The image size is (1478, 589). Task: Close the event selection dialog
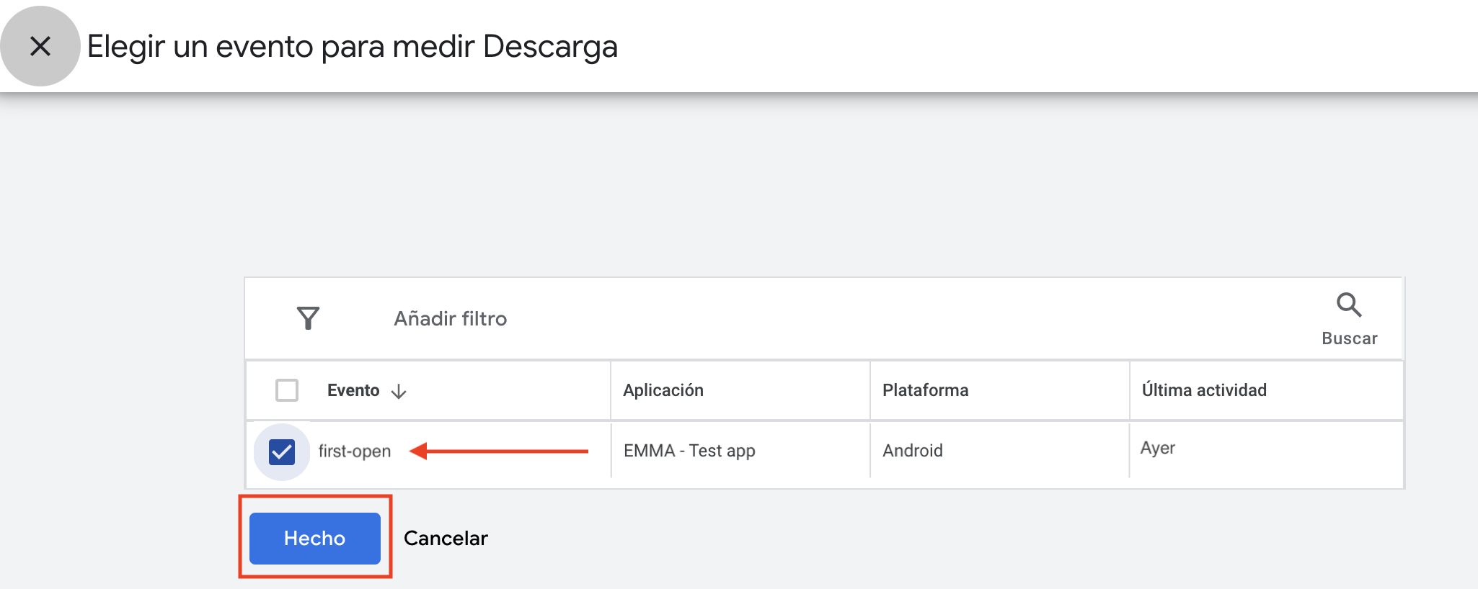click(x=40, y=46)
